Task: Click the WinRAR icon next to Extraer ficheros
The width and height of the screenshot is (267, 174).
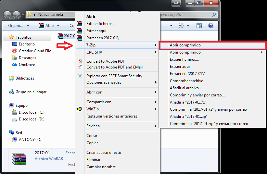Action: pyautogui.click(x=80, y=24)
